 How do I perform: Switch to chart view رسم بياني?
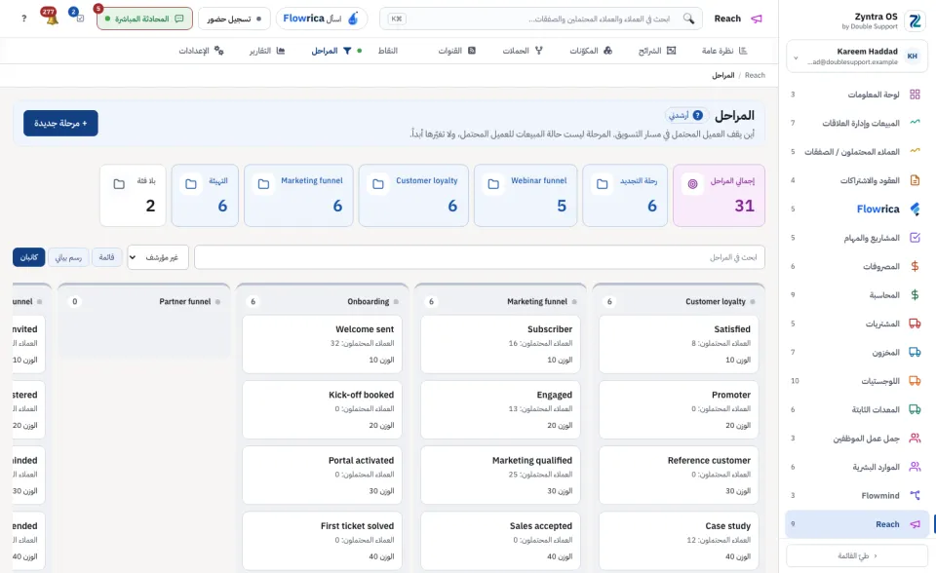68,257
